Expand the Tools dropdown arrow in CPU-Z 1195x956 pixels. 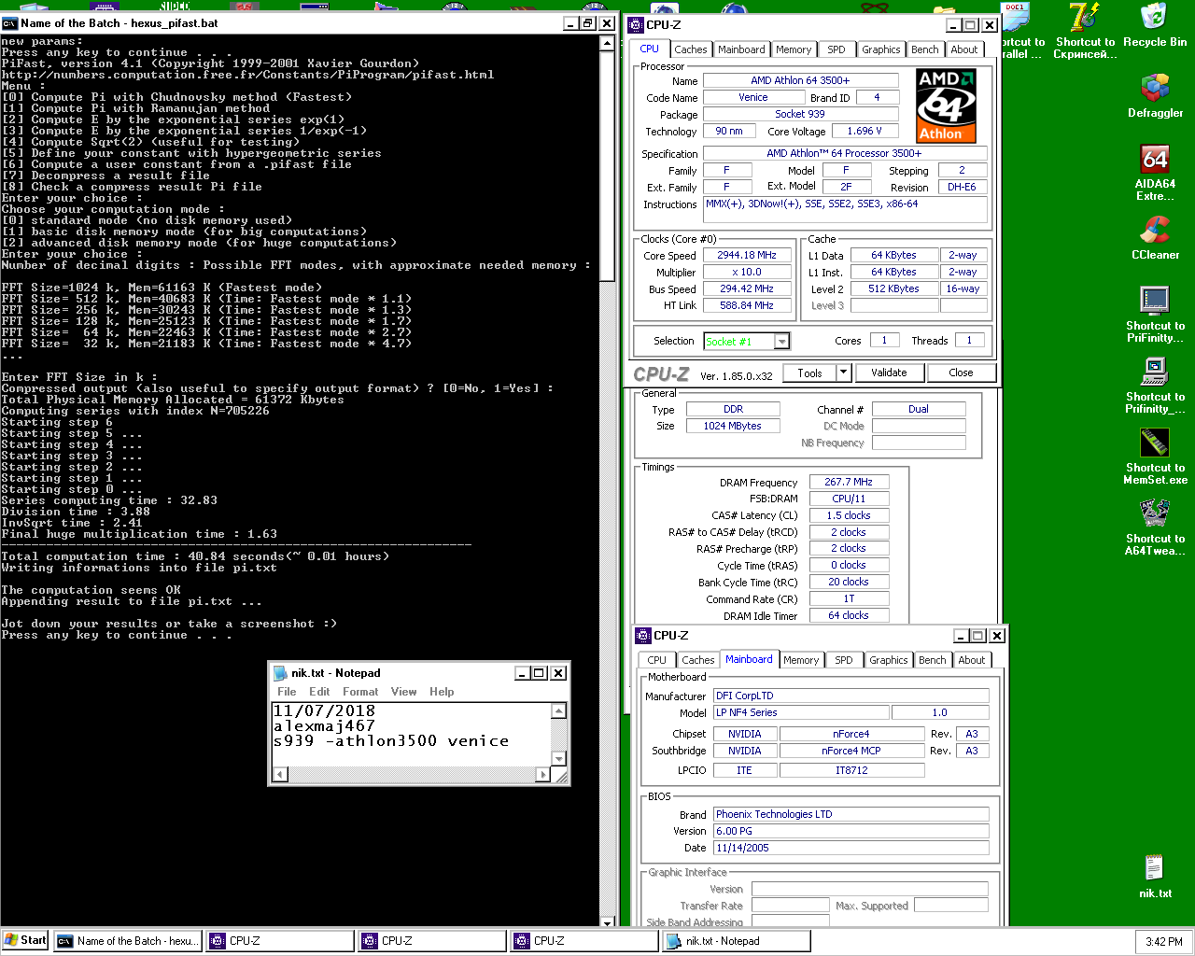coord(844,373)
